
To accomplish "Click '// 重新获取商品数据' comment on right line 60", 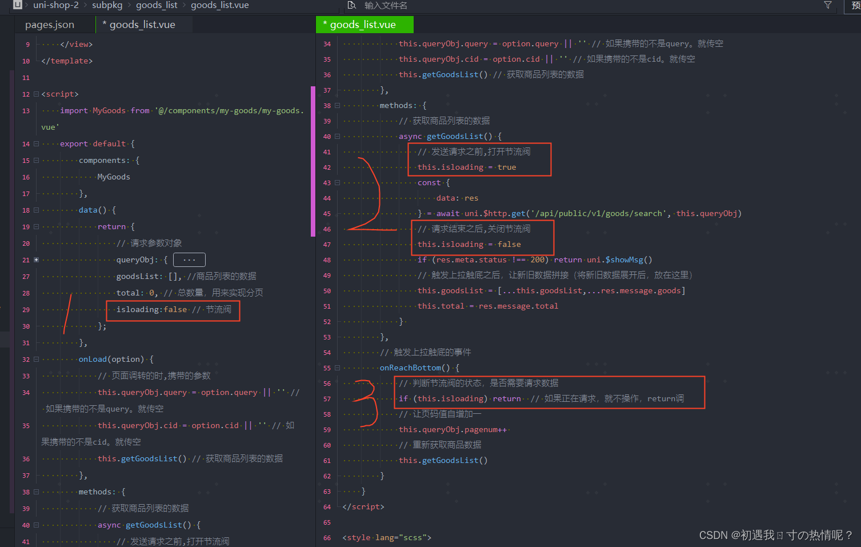I will coord(440,445).
